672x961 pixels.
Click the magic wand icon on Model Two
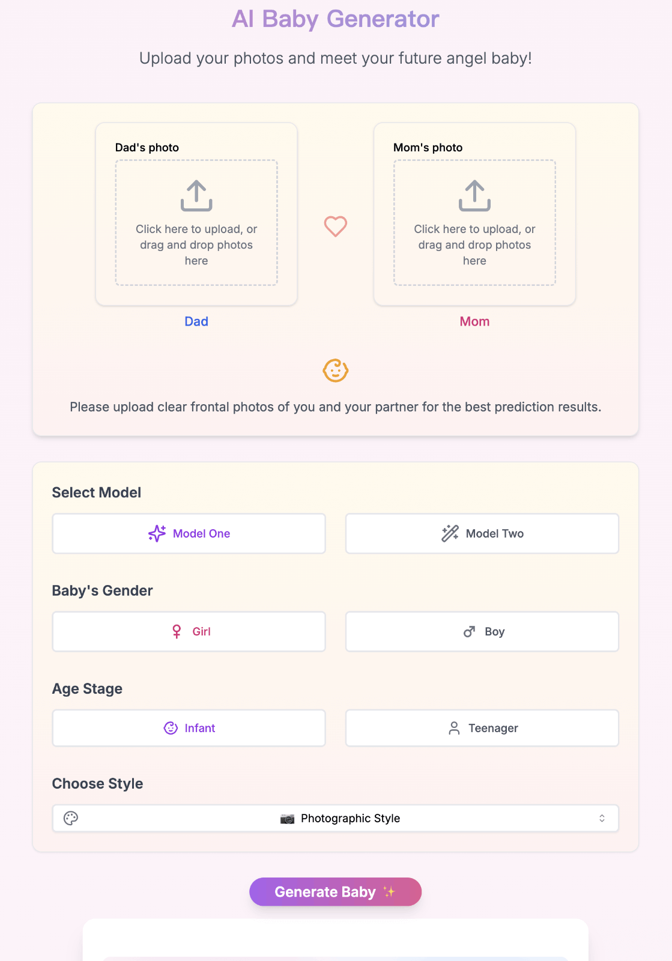[450, 533]
